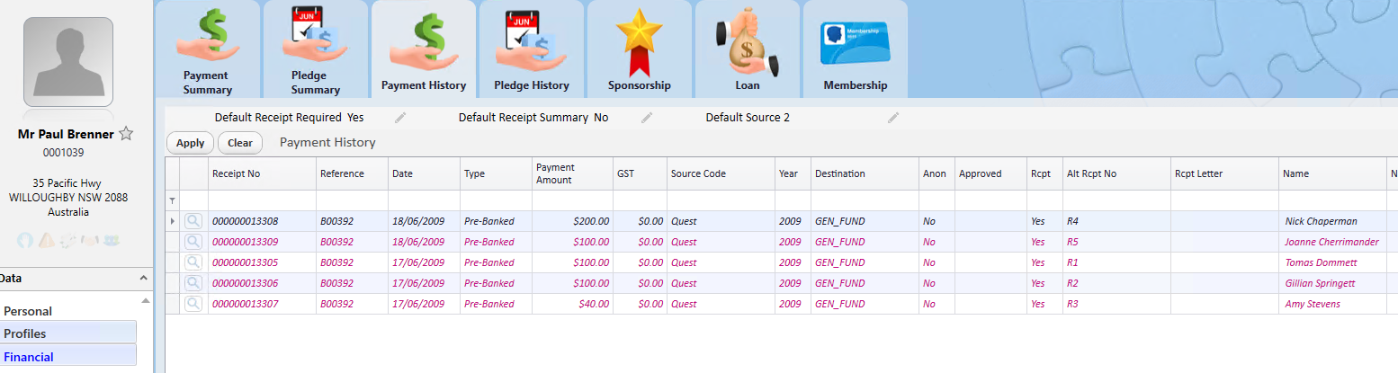Viewport: 1398px width, 373px height.
Task: Collapse the Data section
Action: point(143,279)
